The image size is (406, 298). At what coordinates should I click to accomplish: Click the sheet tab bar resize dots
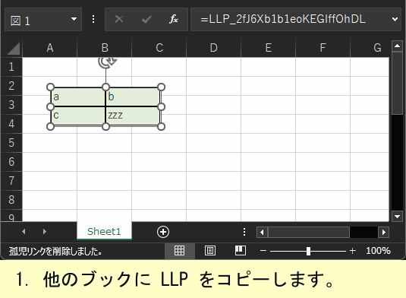pos(244,232)
